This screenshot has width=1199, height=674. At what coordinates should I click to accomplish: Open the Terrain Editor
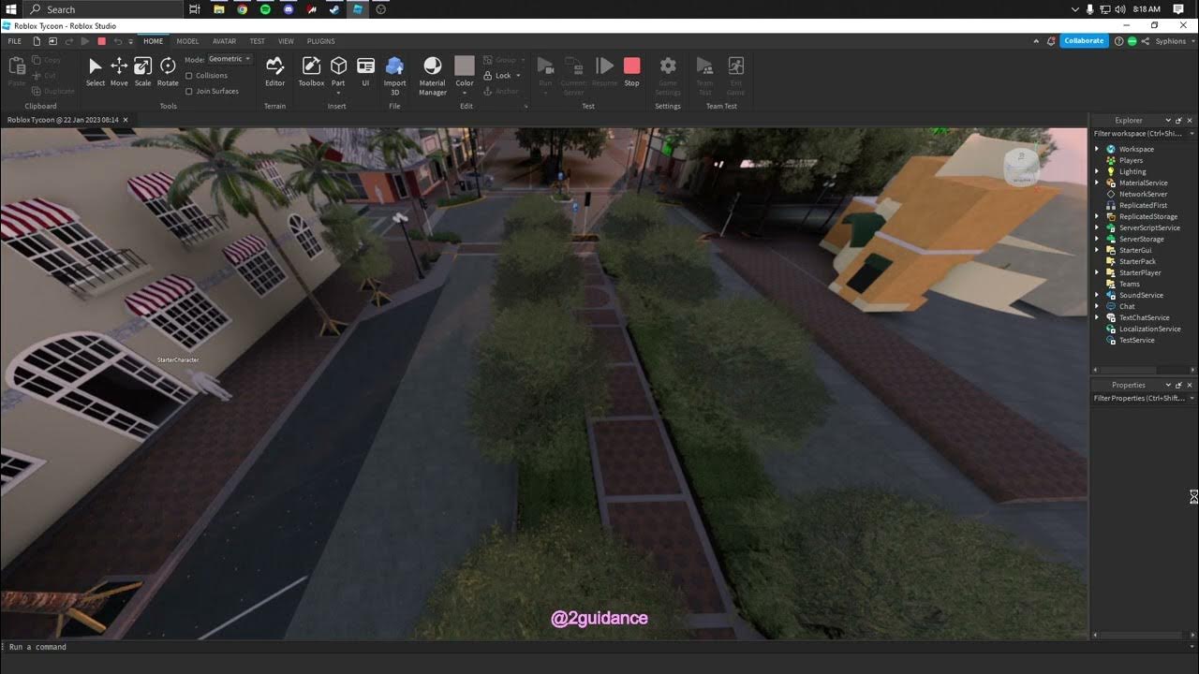tap(274, 72)
